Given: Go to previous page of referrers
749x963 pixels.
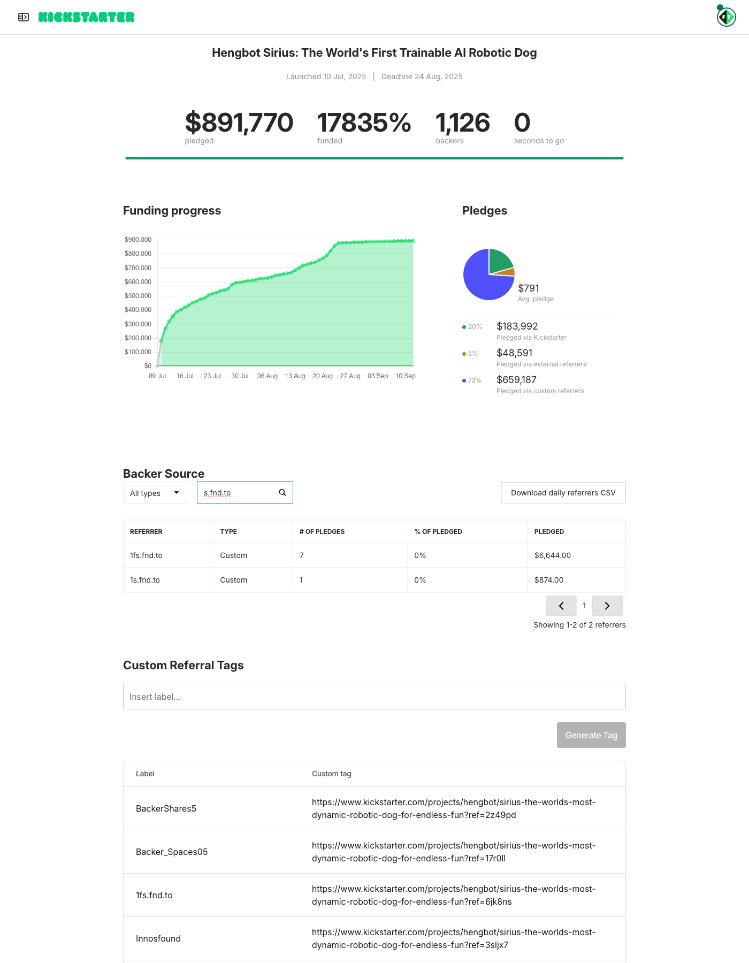Looking at the screenshot, I should pyautogui.click(x=561, y=606).
